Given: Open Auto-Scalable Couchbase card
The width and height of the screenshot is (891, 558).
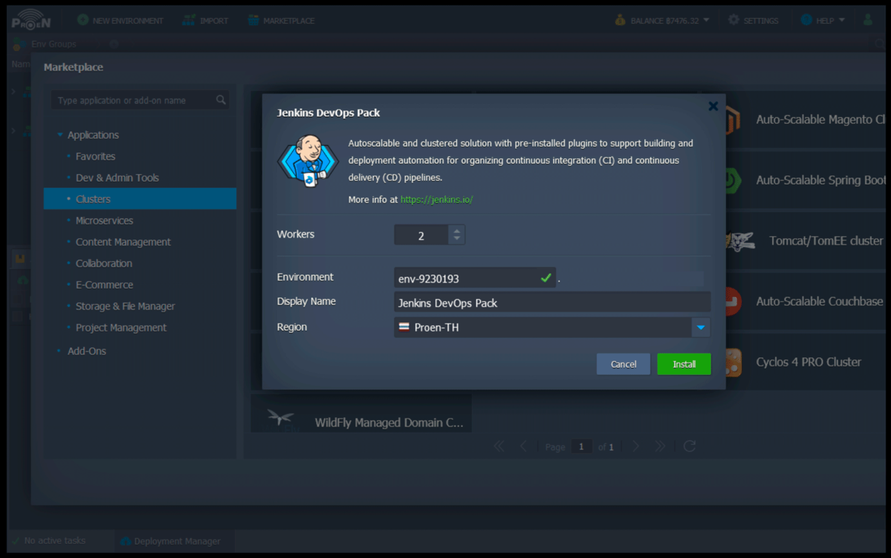Looking at the screenshot, I should tap(806, 301).
